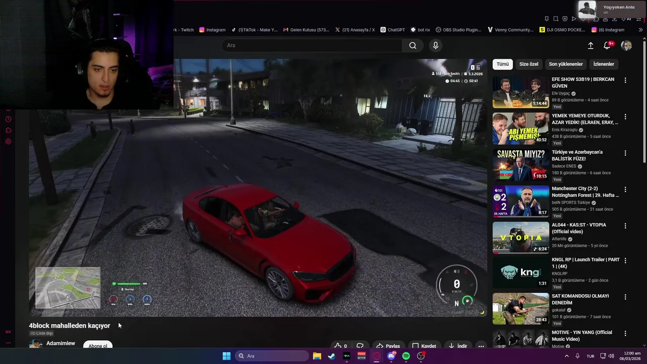The width and height of the screenshot is (647, 364).
Task: Open the TikTok bookmark
Action: click(254, 30)
